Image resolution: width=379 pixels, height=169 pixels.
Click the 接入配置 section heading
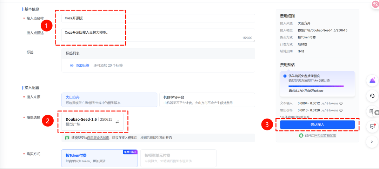[32, 88]
